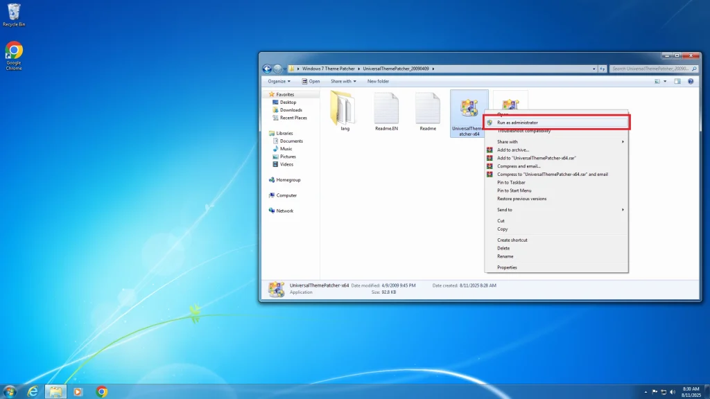
Task: Choose Compress to rar and email
Action: pos(556,174)
